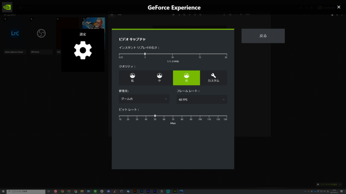Open Adobe Photoshop from taskbar
Screen dimensions: 346x194
click(141, 191)
